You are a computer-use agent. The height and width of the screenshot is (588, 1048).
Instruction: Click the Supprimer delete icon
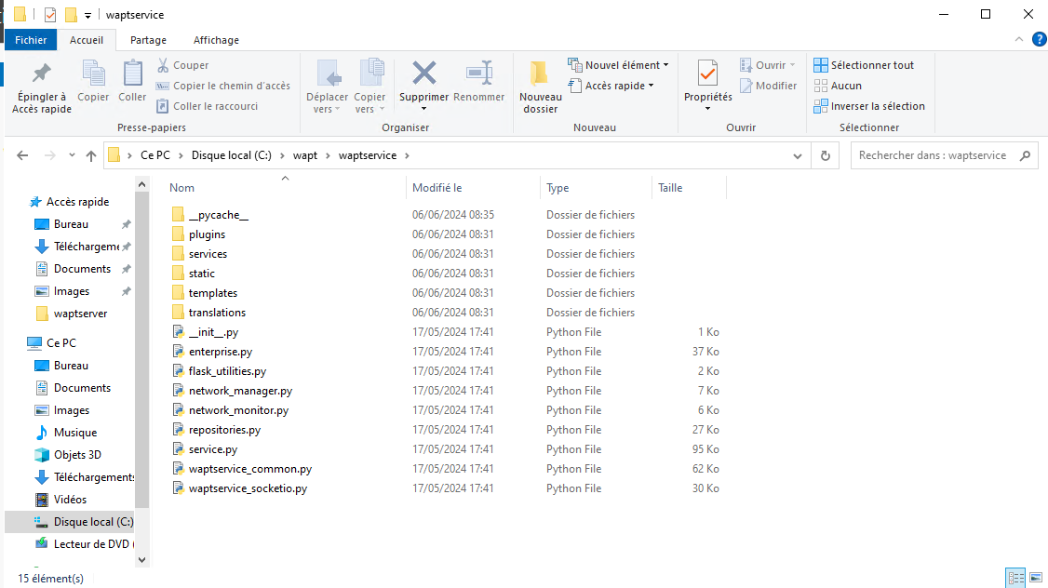pyautogui.click(x=423, y=73)
